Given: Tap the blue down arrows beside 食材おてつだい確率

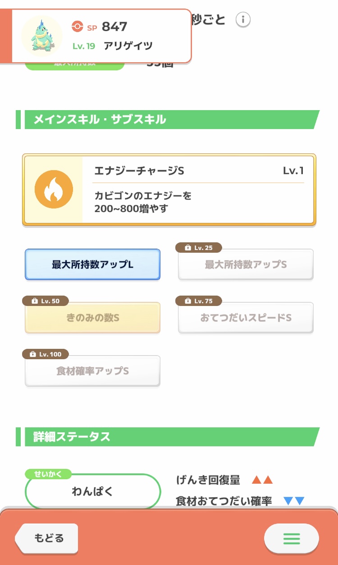Looking at the screenshot, I should point(294,500).
